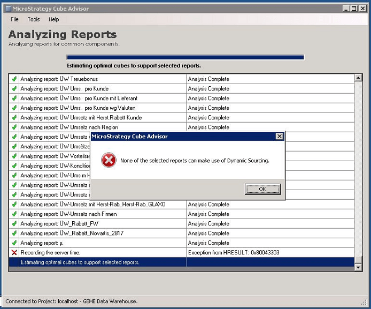Viewport: 371px width, 309px height.
Task: Click checkmark for Umsatz mit Herst.Rabatt Kunde row
Action: (14, 117)
